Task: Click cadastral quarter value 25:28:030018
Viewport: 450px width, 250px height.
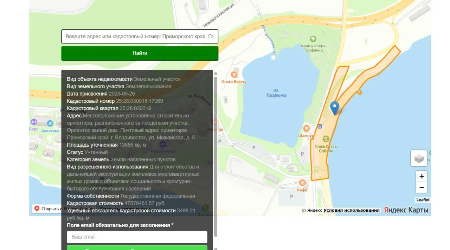Action: [135, 108]
